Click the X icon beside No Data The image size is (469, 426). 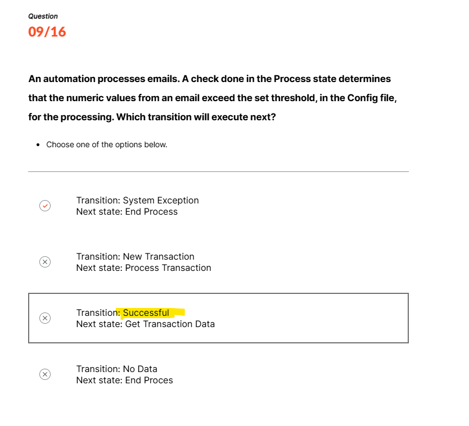click(x=45, y=374)
